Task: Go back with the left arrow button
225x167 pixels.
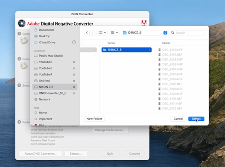Action: click(87, 33)
